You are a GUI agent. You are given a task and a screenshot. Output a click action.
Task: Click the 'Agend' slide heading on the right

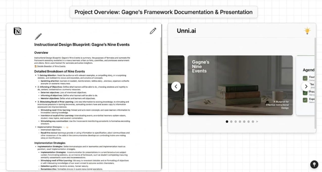point(309,70)
